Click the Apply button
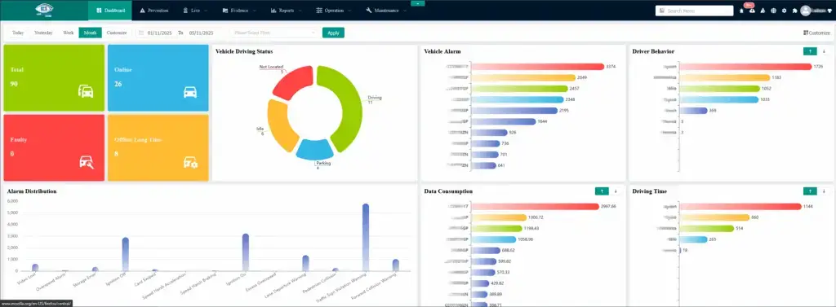The height and width of the screenshot is (307, 836). (x=333, y=33)
